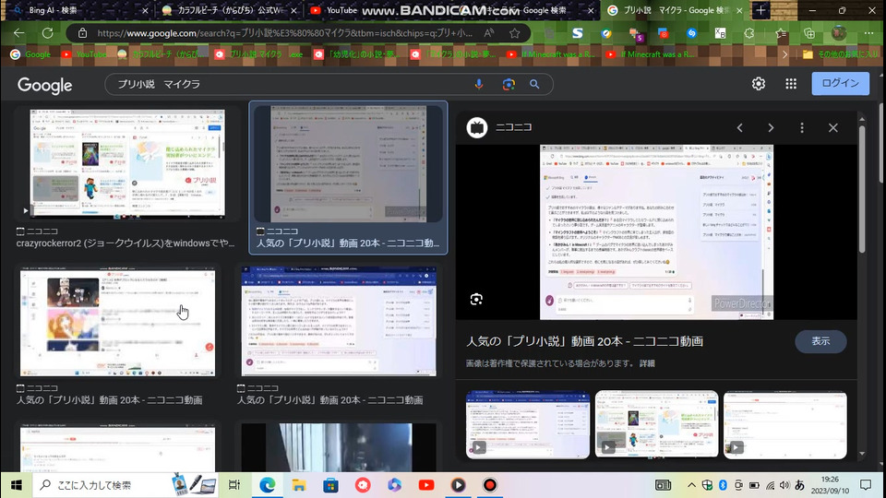886x498 pixels.
Task: Expand the system tray hidden icons chevron
Action: 691,485
